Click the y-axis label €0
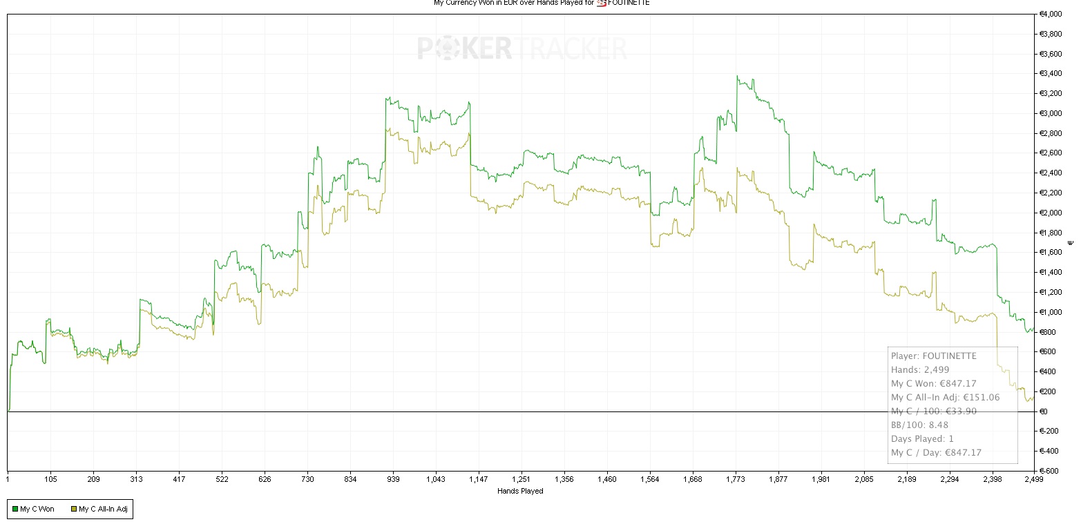This screenshot has width=1081, height=524. pyautogui.click(x=1044, y=411)
